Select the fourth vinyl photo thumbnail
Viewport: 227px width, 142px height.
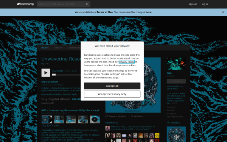click(83, 119)
